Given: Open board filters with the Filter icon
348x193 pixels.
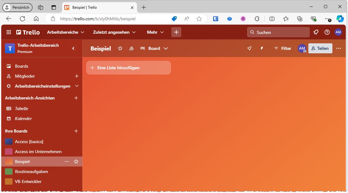Looking at the screenshot, I should (282, 48).
